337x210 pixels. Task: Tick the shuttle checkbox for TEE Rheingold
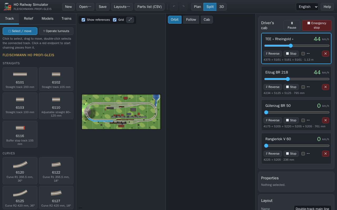(303, 54)
